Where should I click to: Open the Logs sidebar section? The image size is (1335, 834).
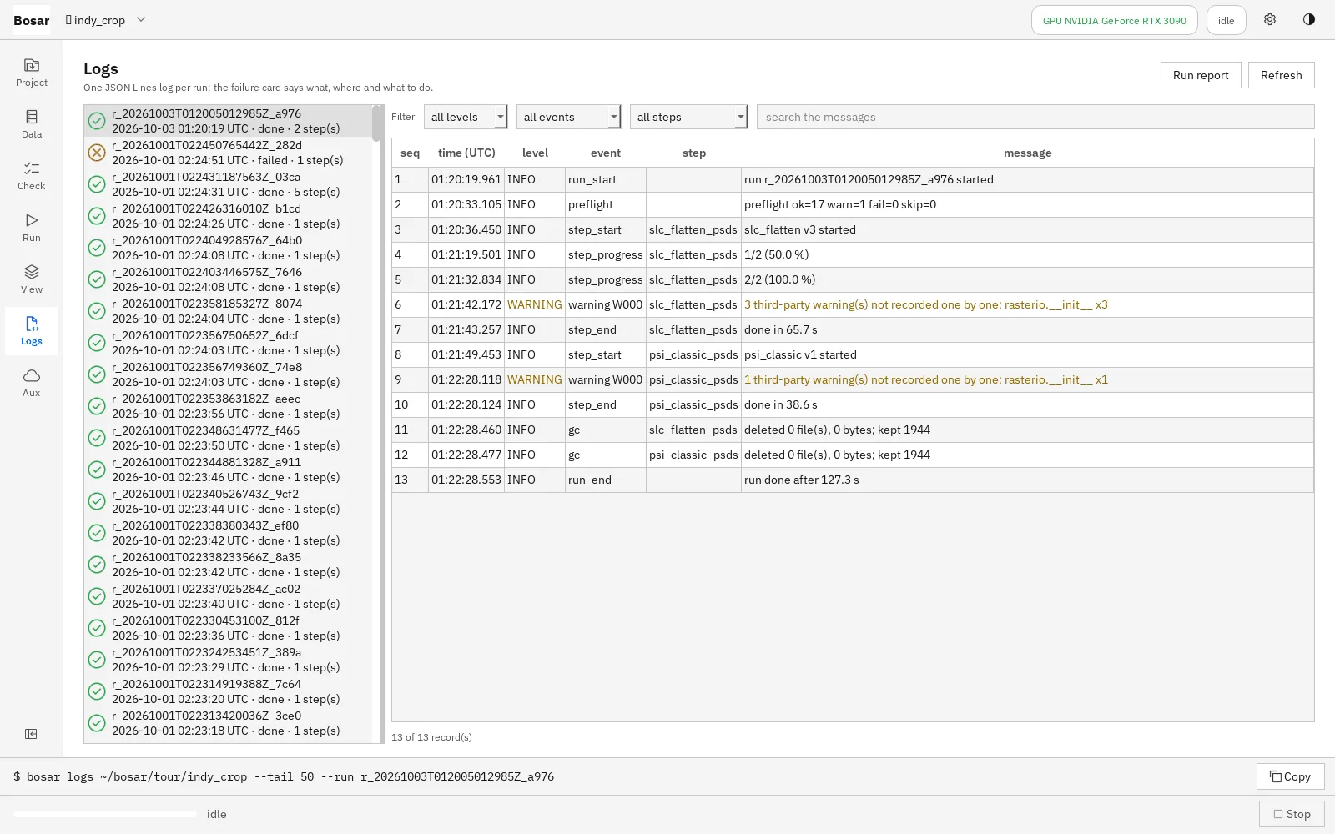[32, 331]
